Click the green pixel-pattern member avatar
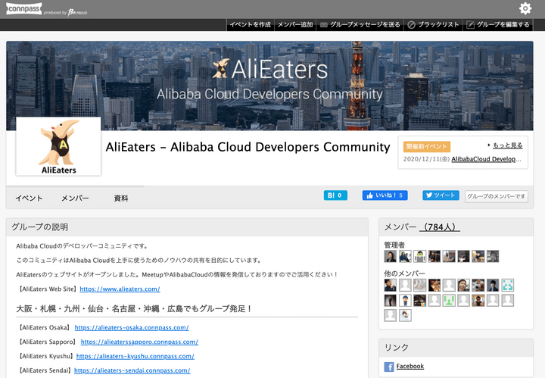The height and width of the screenshot is (378, 545). pos(449,301)
